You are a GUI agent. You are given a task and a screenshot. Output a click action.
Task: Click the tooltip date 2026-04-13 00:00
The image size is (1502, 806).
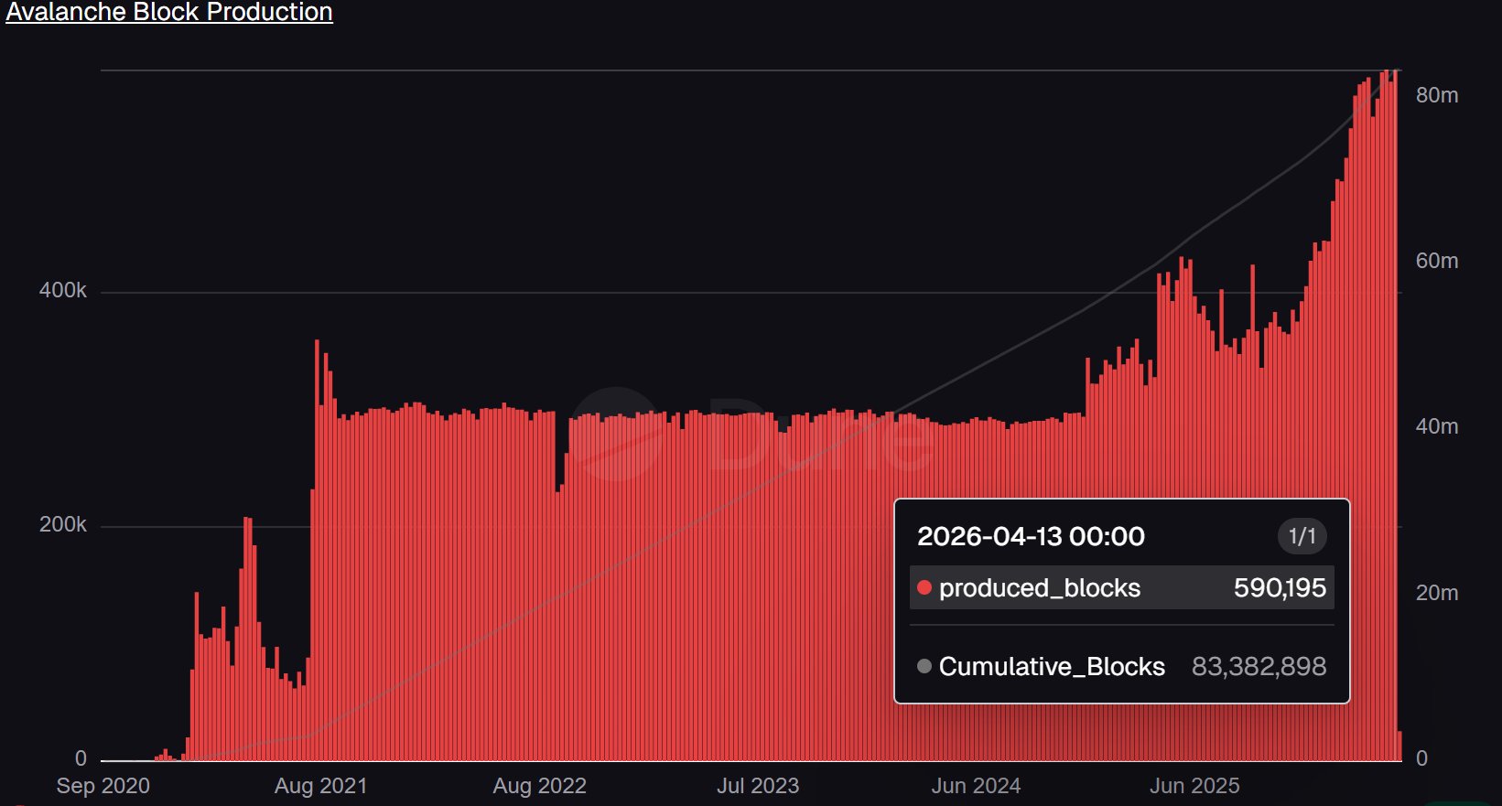click(x=1031, y=536)
